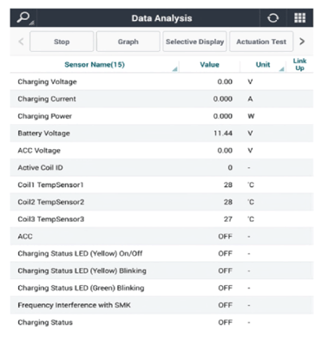
Task: Select Charging Status LED (Yellow) Blinking row
Action: pos(161,271)
